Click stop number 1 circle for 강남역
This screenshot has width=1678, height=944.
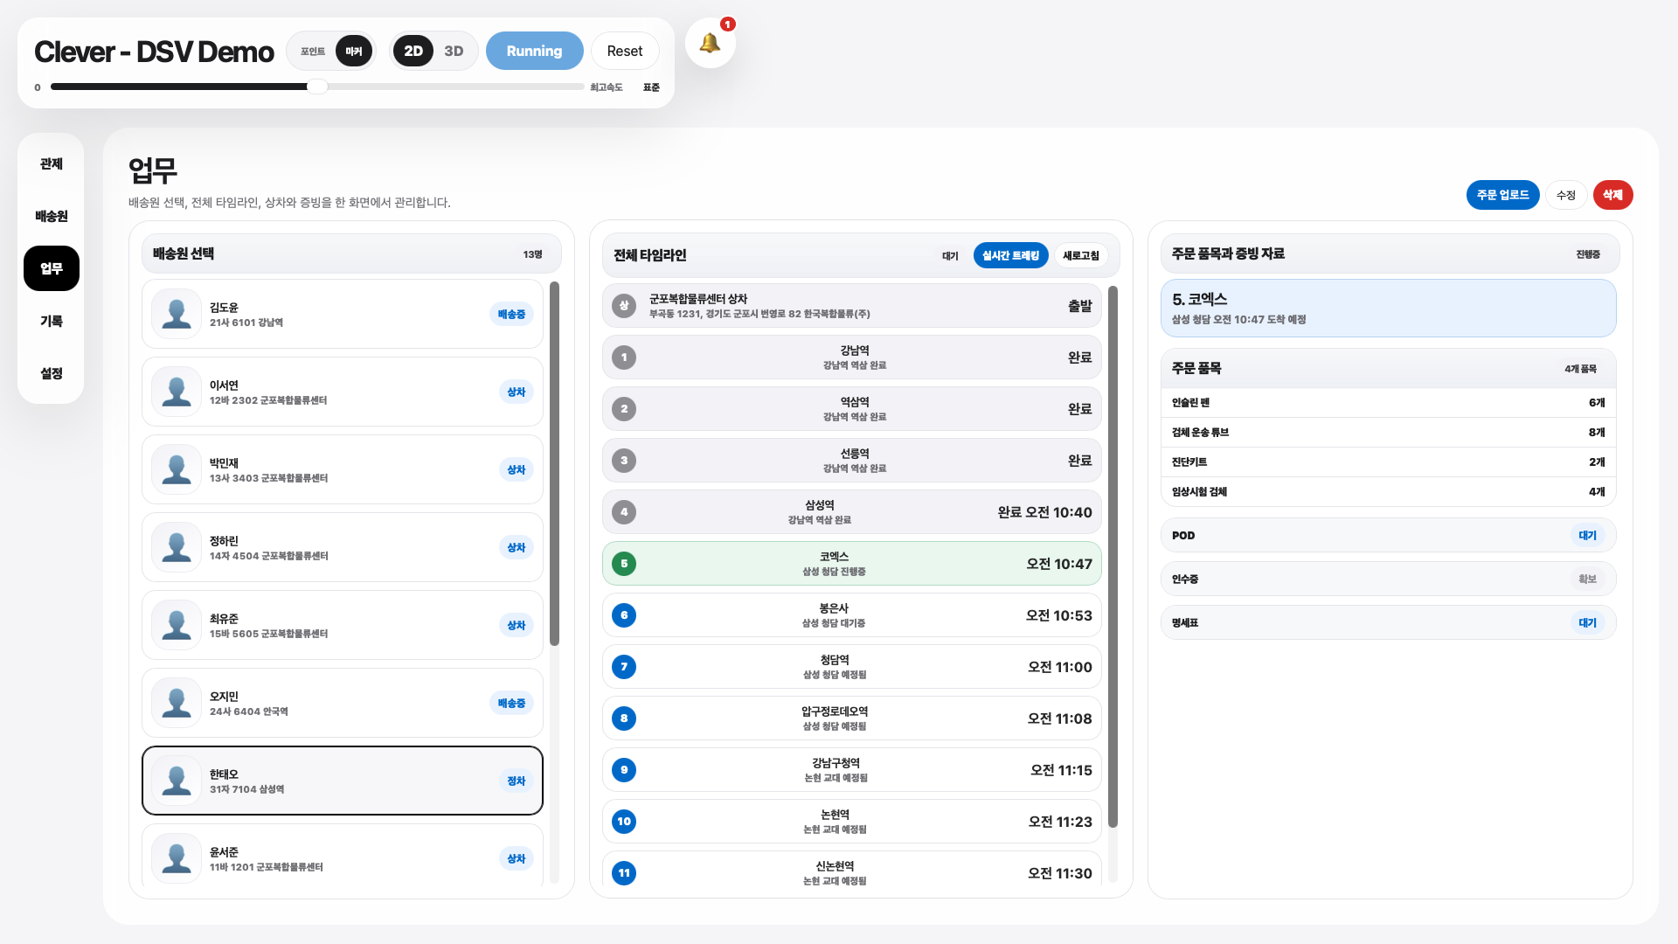click(624, 357)
